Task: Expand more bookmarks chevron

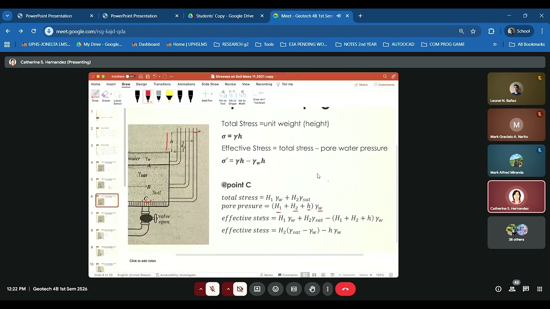Action: [495, 44]
